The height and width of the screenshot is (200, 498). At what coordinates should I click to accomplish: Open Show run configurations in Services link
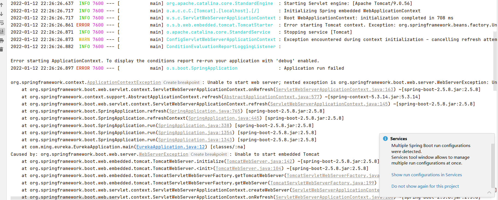pos(426,175)
